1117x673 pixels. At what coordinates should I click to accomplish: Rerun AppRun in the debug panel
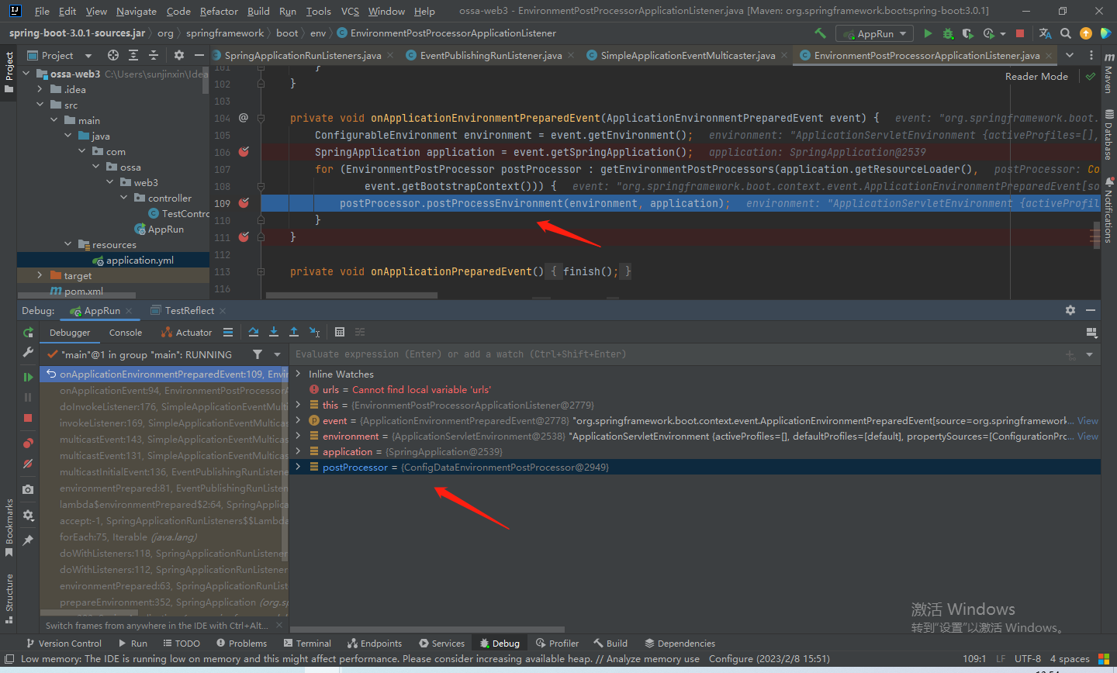[x=28, y=333]
